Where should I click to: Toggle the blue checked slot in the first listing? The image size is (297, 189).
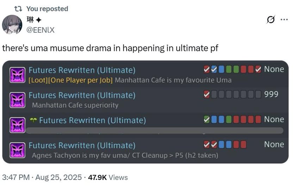tap(214, 69)
